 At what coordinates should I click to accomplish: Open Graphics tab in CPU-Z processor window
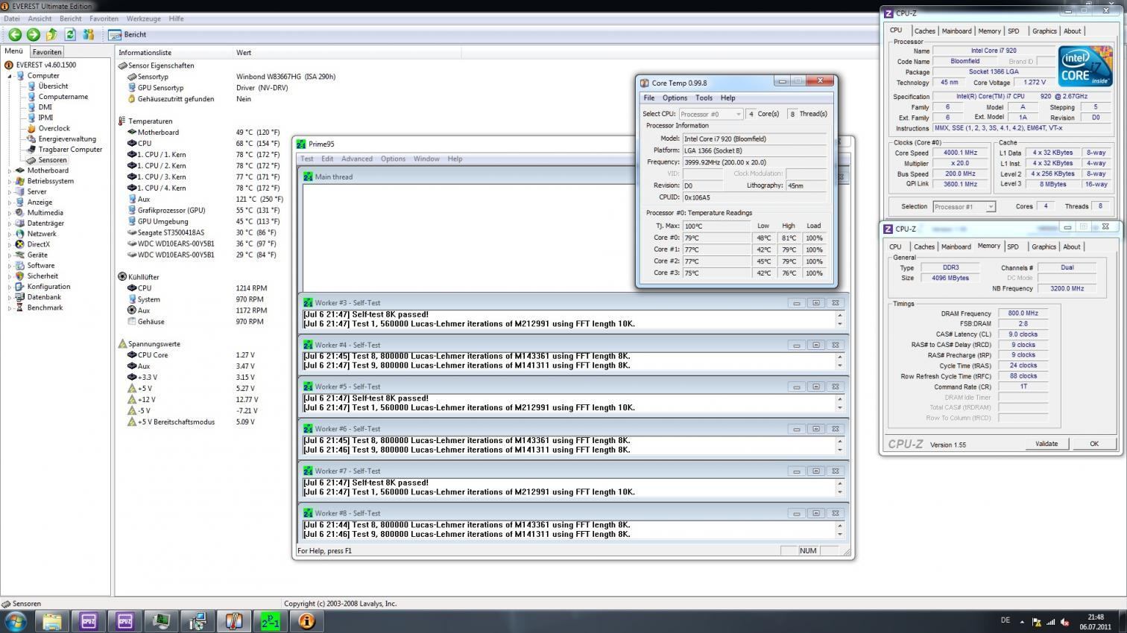(1044, 31)
